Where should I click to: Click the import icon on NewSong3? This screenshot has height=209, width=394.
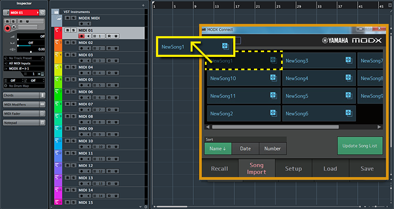pos(349,60)
